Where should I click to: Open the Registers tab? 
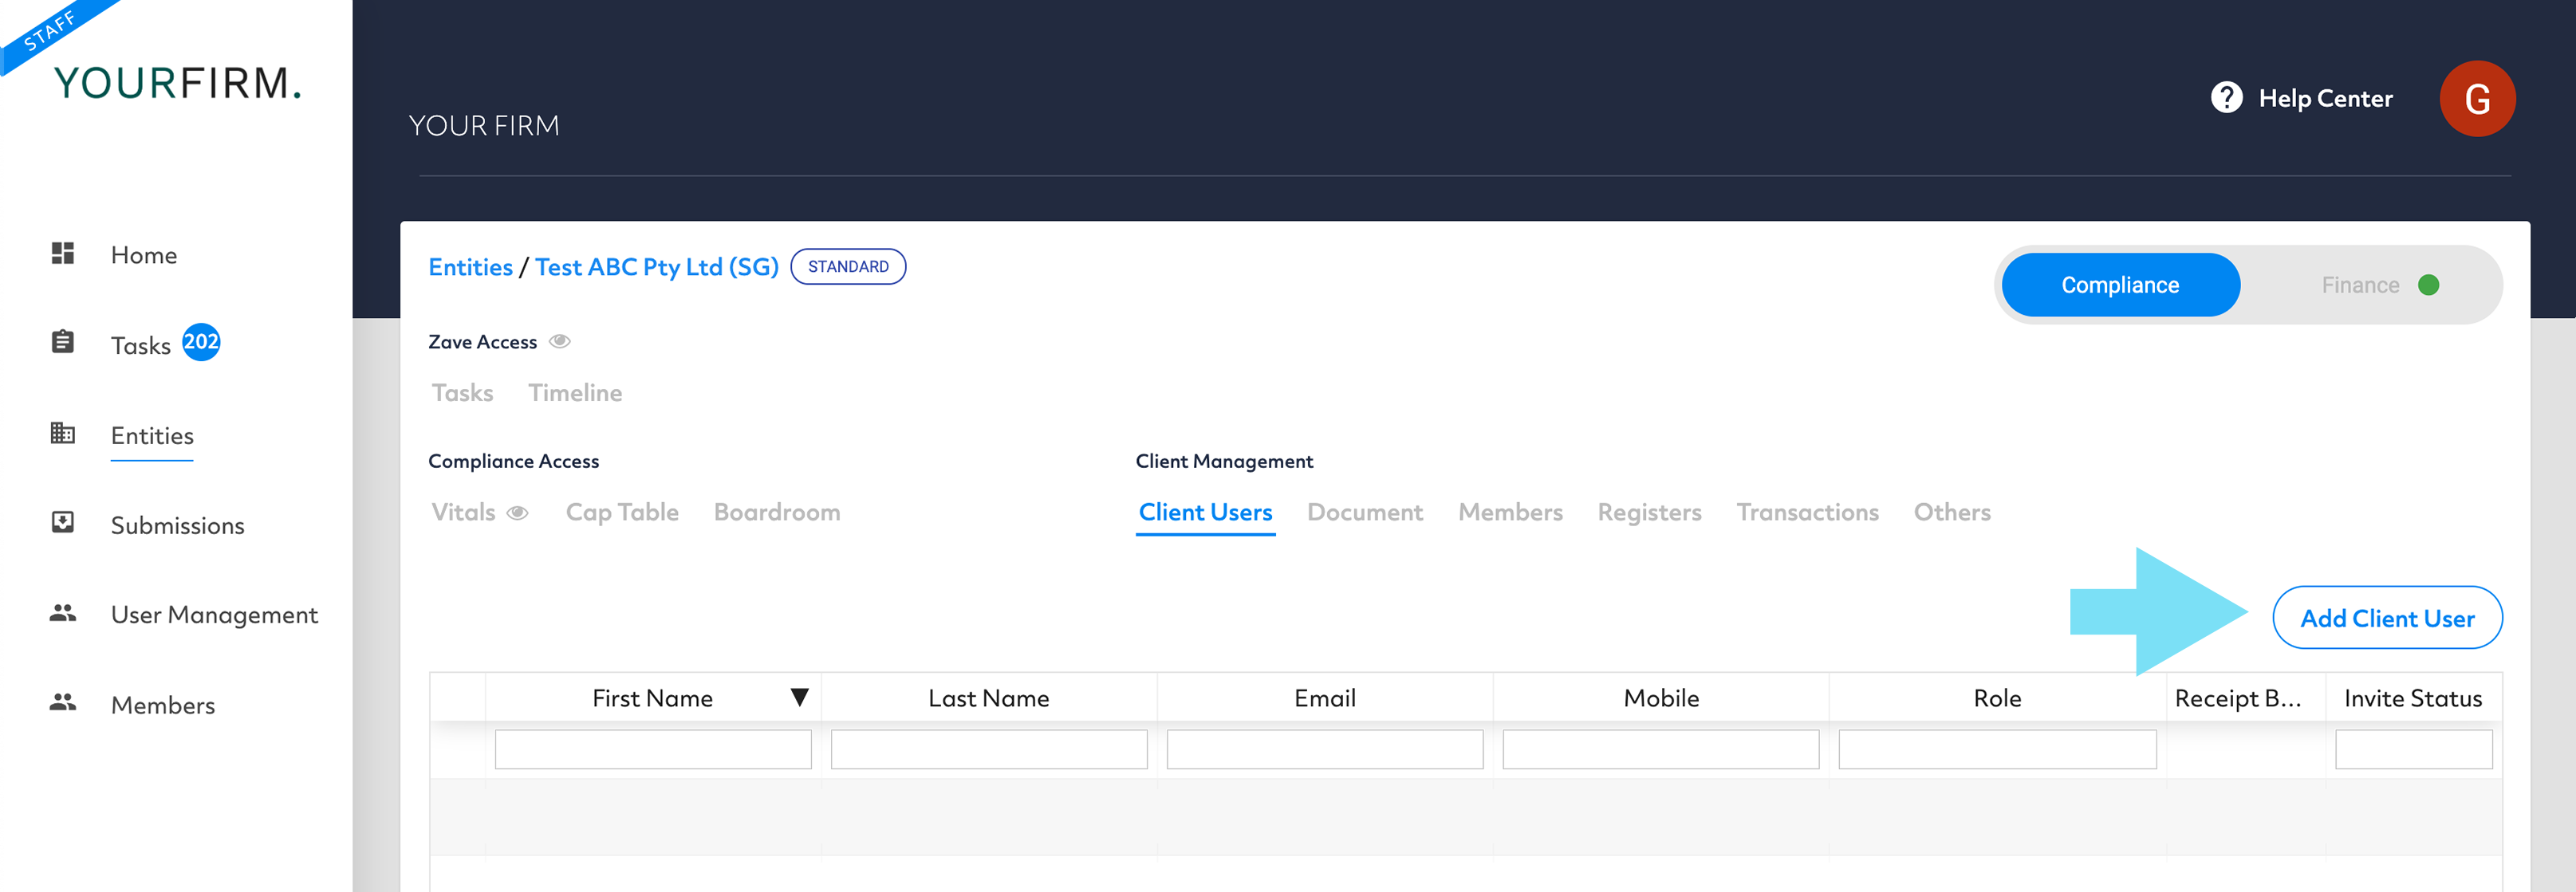(1649, 512)
